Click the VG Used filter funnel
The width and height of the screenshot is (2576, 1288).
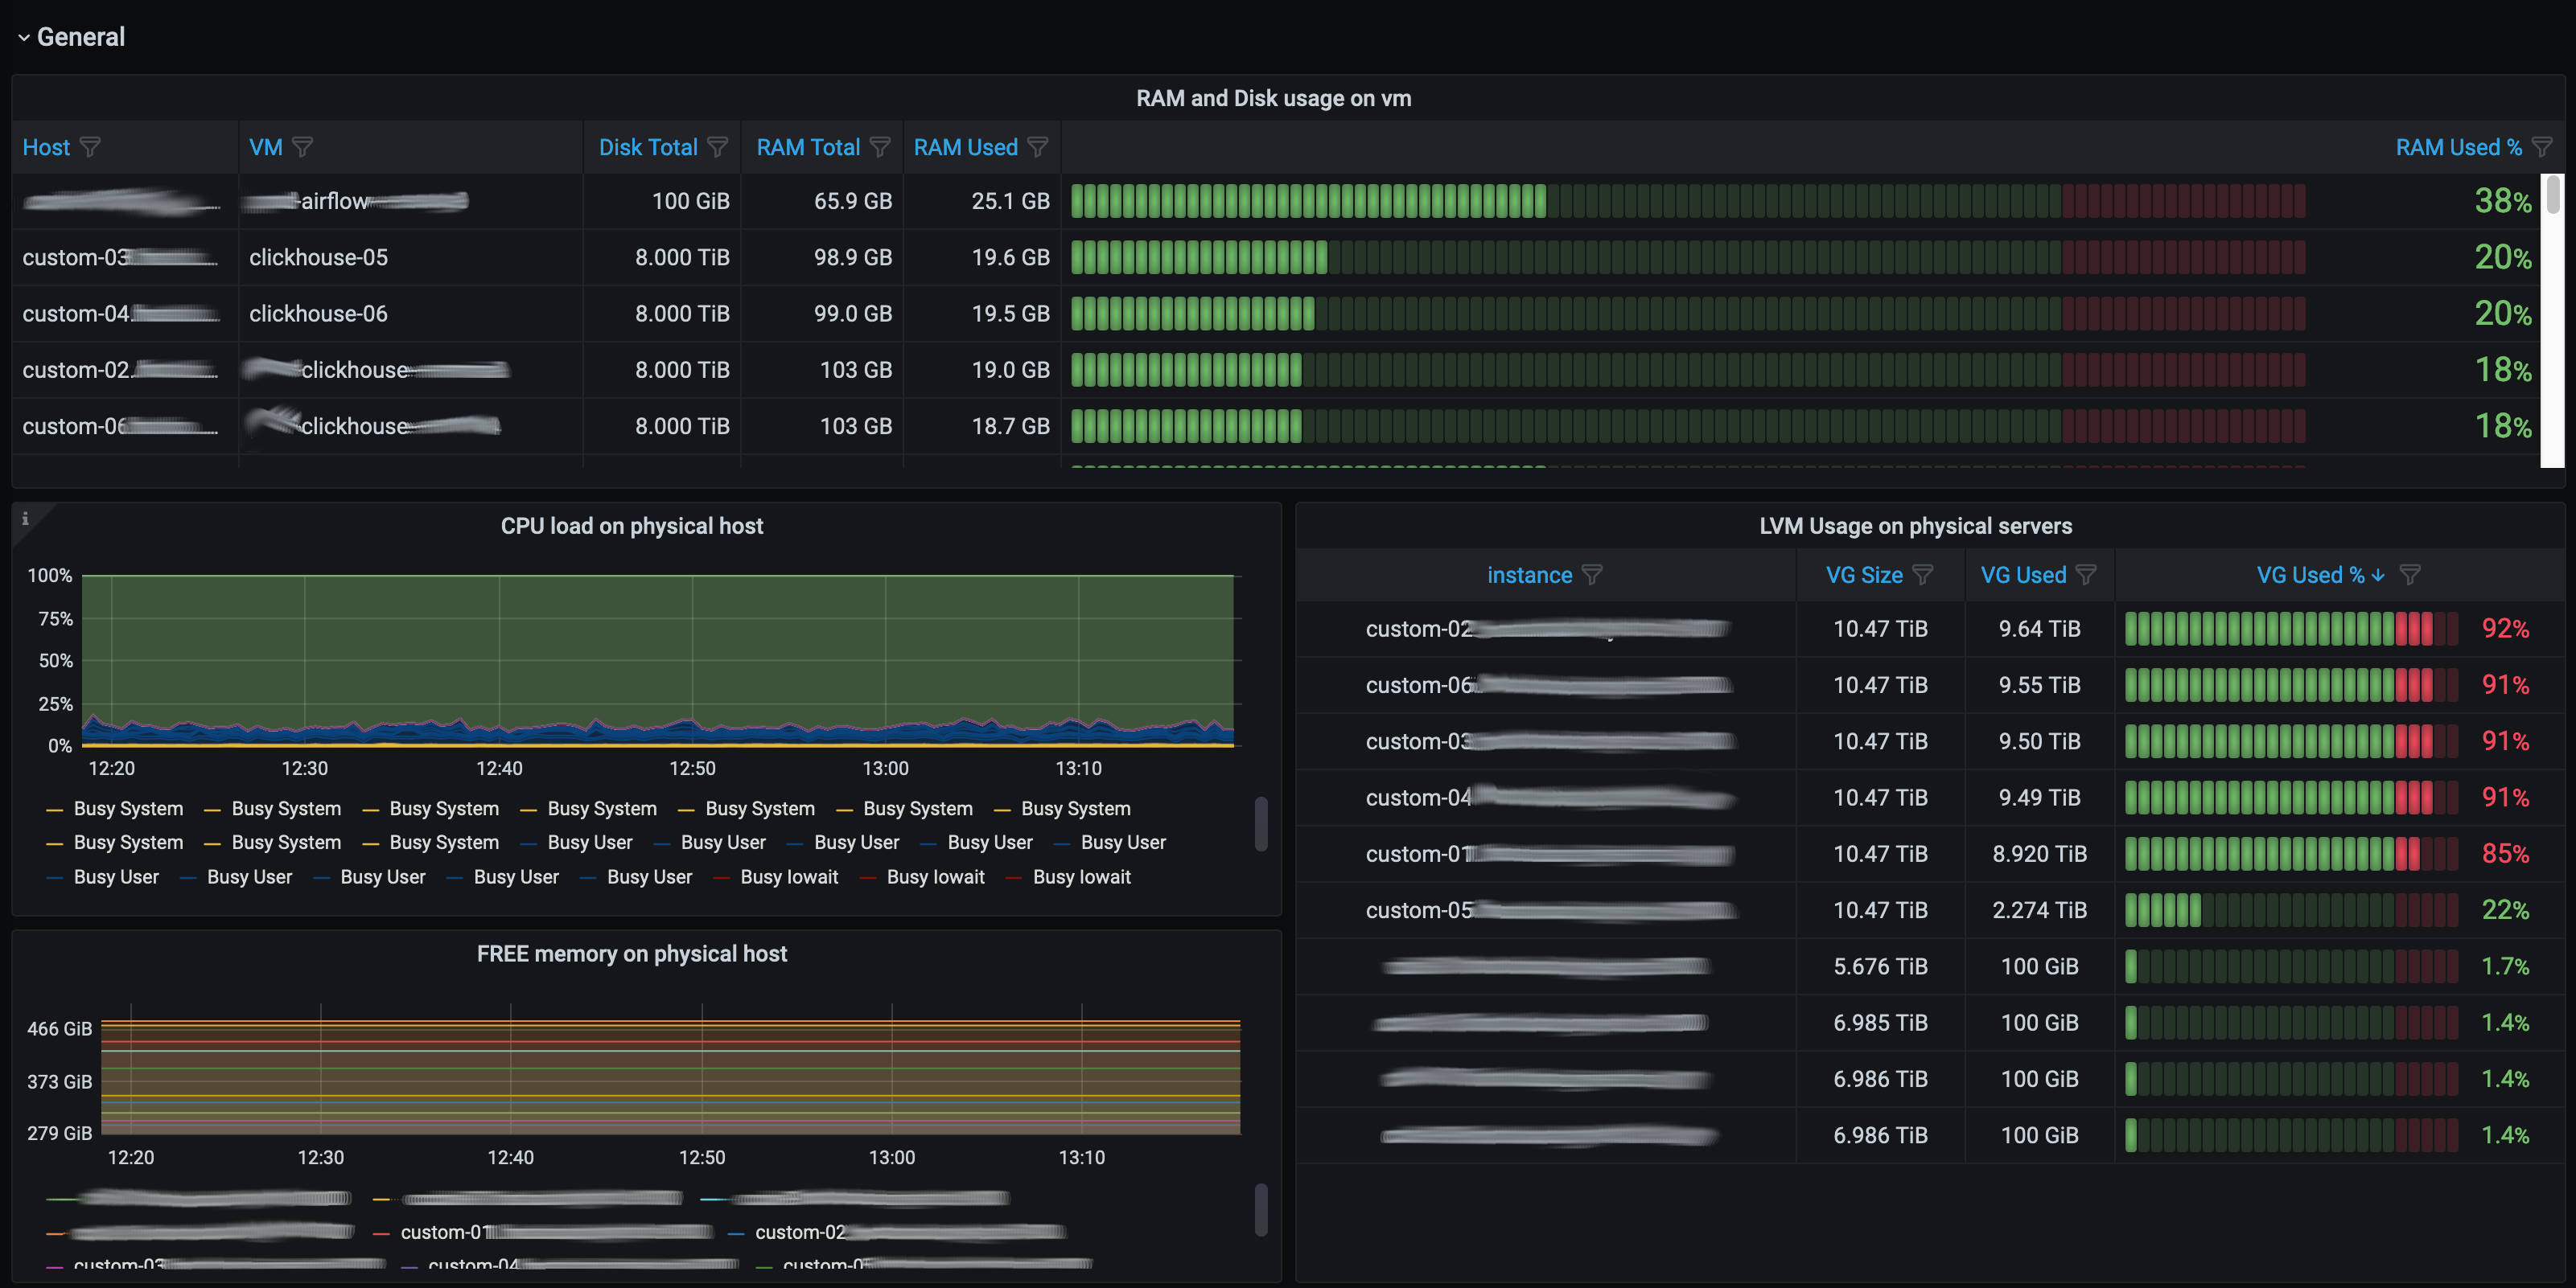(2085, 576)
